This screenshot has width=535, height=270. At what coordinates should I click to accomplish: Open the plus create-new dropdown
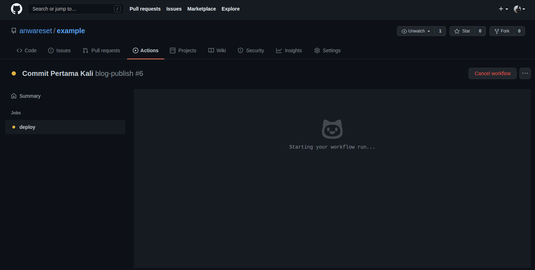[503, 9]
